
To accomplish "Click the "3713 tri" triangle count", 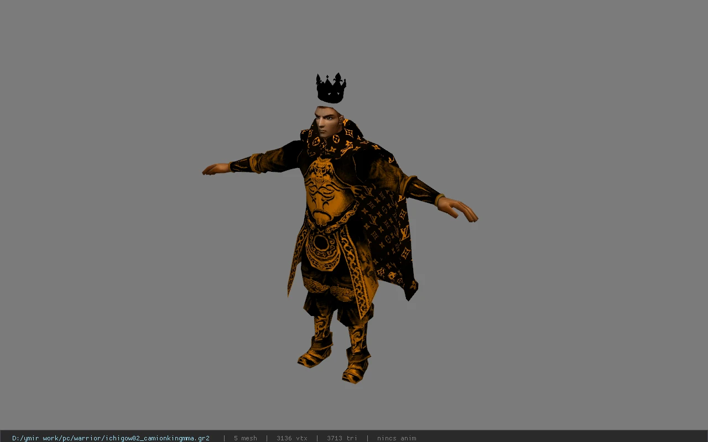I will pos(342,438).
